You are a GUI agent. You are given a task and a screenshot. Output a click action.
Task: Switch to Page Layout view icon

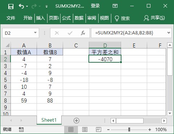click(x=85, y=130)
